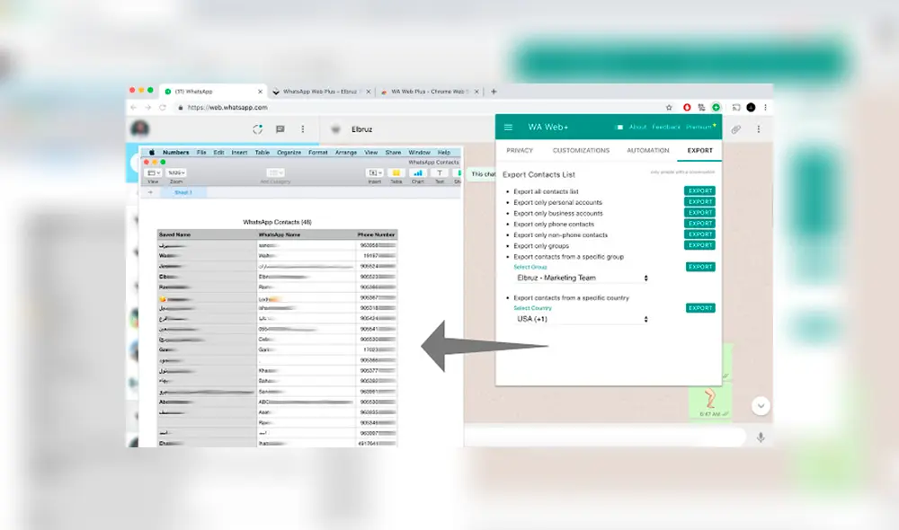Switch to the Automation tab
899x530 pixels.
(x=648, y=151)
